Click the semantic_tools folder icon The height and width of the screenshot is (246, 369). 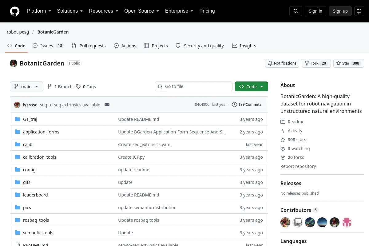18,233
